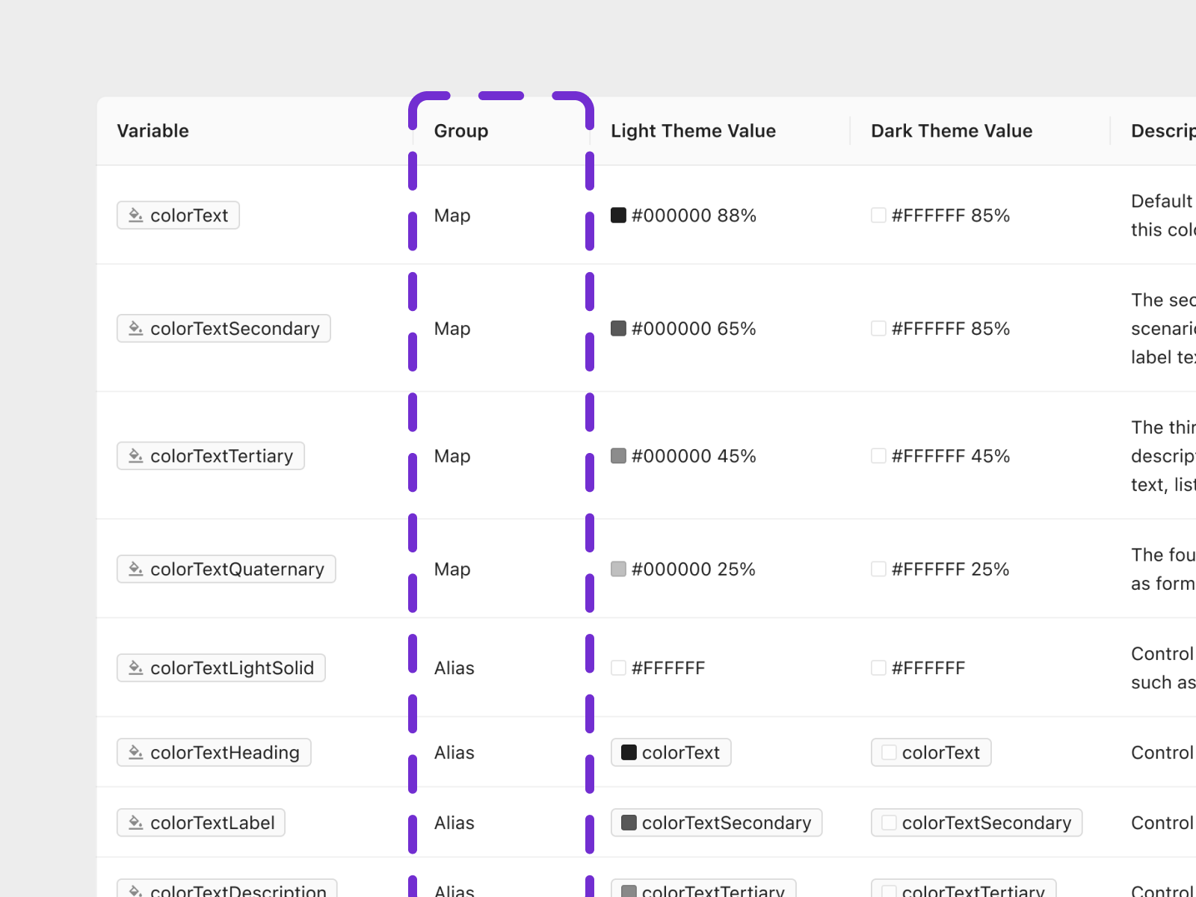
Task: Toggle the white swatch beside #FFFFFF 25%
Action: [x=878, y=569]
